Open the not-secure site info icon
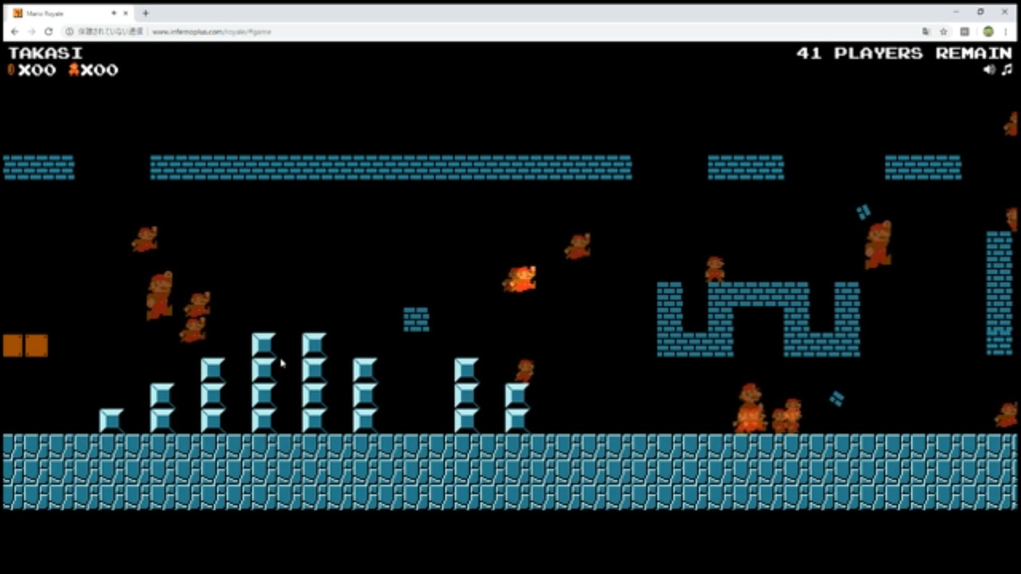Image resolution: width=1021 pixels, height=574 pixels. tap(69, 32)
